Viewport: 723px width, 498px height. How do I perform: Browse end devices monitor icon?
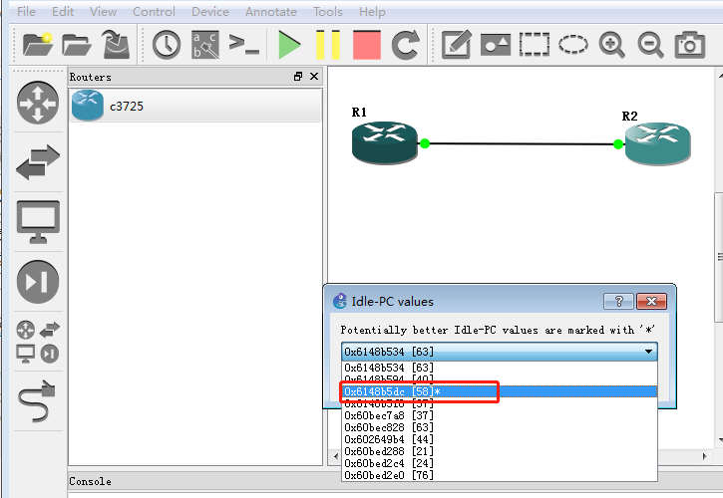point(38,221)
